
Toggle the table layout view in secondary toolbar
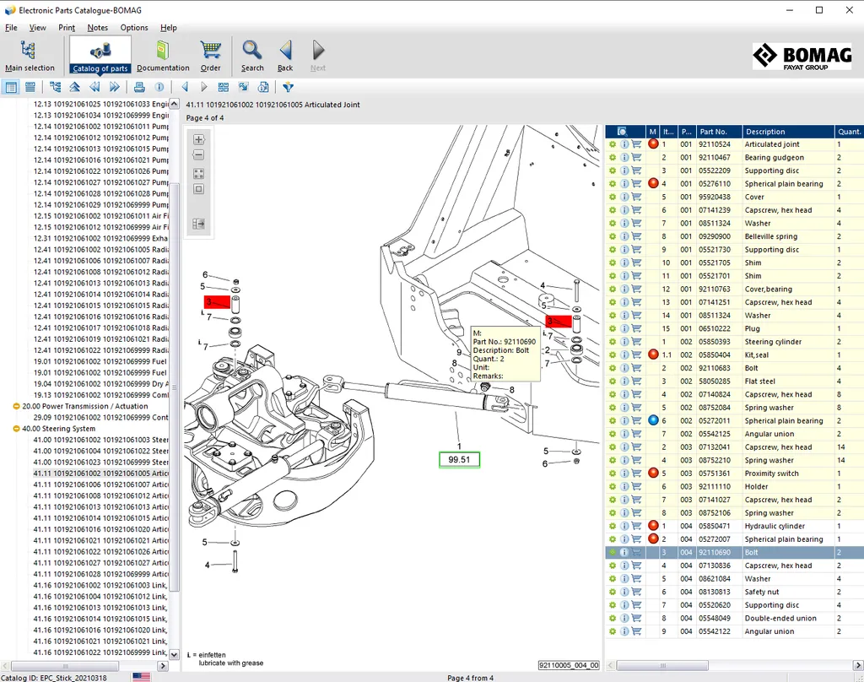point(11,87)
